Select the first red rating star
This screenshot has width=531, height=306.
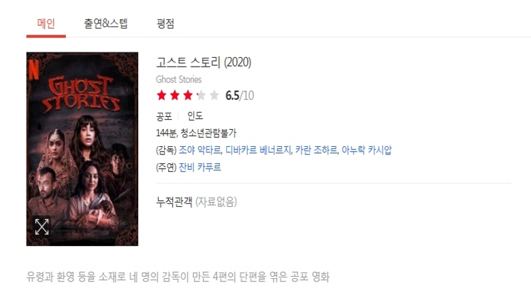pyautogui.click(x=161, y=95)
